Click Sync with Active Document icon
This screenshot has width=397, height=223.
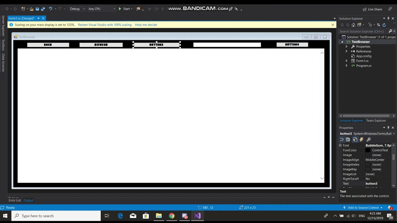point(378,25)
